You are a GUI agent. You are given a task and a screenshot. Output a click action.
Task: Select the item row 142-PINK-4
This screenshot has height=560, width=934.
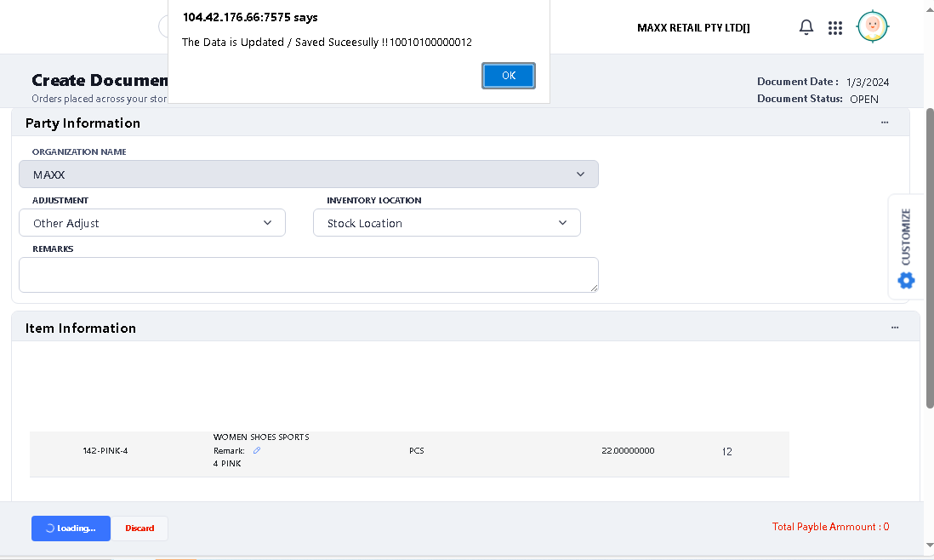coord(105,451)
